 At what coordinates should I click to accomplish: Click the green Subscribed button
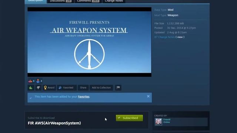click(x=129, y=118)
